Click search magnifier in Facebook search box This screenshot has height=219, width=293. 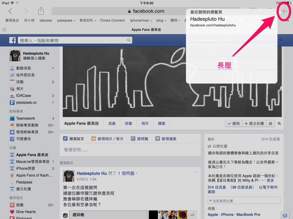[129, 40]
